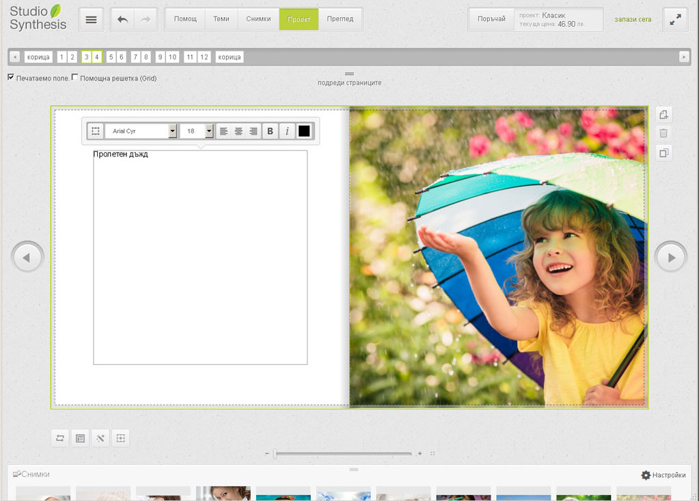Go to next page spread arrow
The height and width of the screenshot is (501, 699).
coord(670,258)
